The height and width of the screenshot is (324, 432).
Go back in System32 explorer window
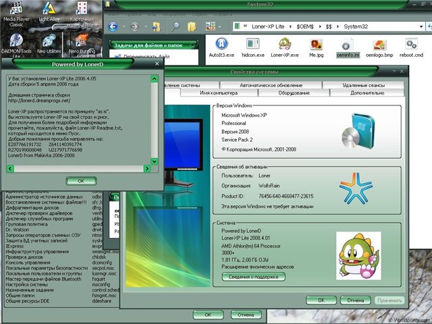coord(113,27)
